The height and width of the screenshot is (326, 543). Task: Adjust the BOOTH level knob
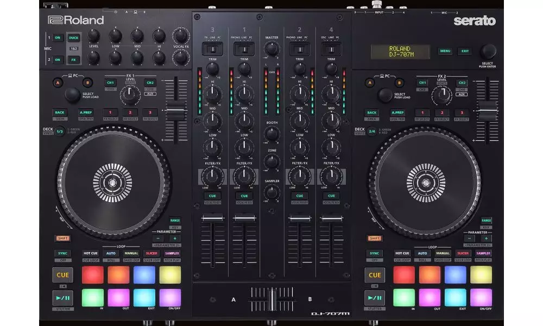pos(272,133)
